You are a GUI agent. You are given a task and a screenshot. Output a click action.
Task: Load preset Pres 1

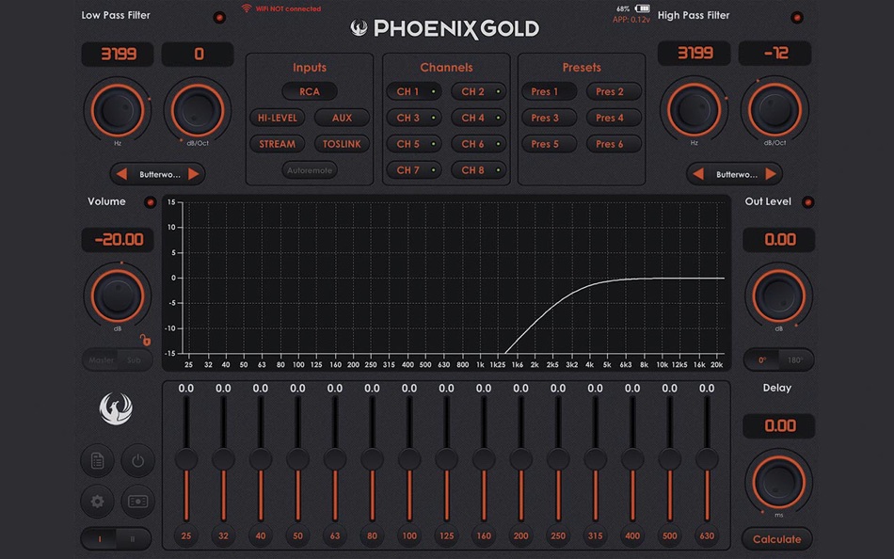[549, 91]
